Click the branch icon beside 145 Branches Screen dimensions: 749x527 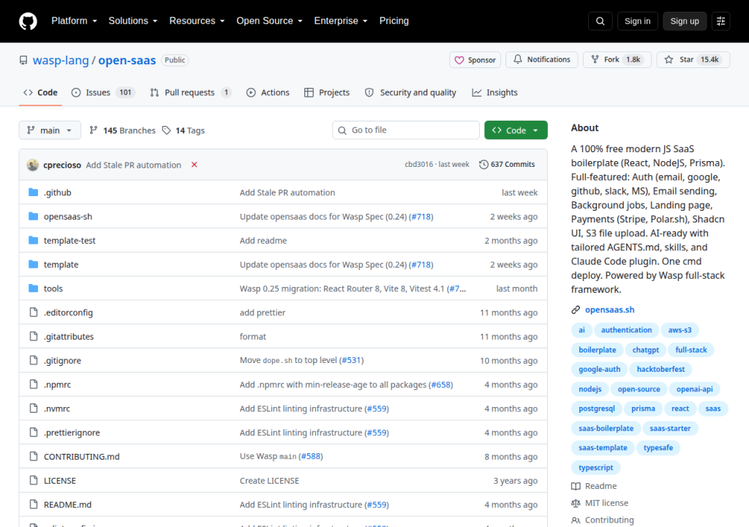94,130
